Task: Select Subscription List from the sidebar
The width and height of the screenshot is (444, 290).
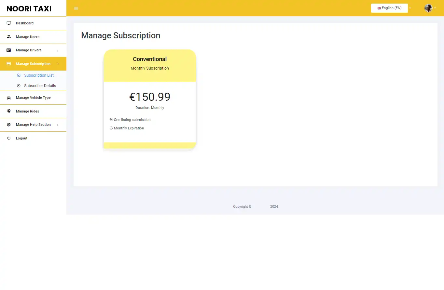Action: [39, 75]
